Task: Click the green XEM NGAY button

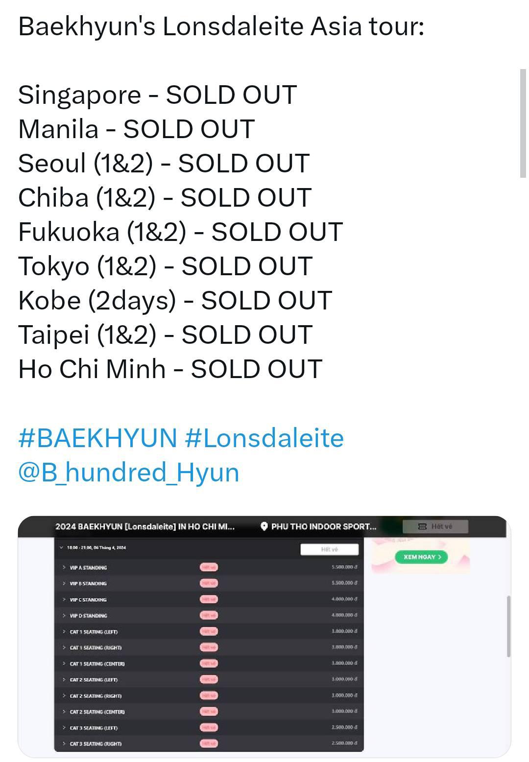Action: coord(421,557)
